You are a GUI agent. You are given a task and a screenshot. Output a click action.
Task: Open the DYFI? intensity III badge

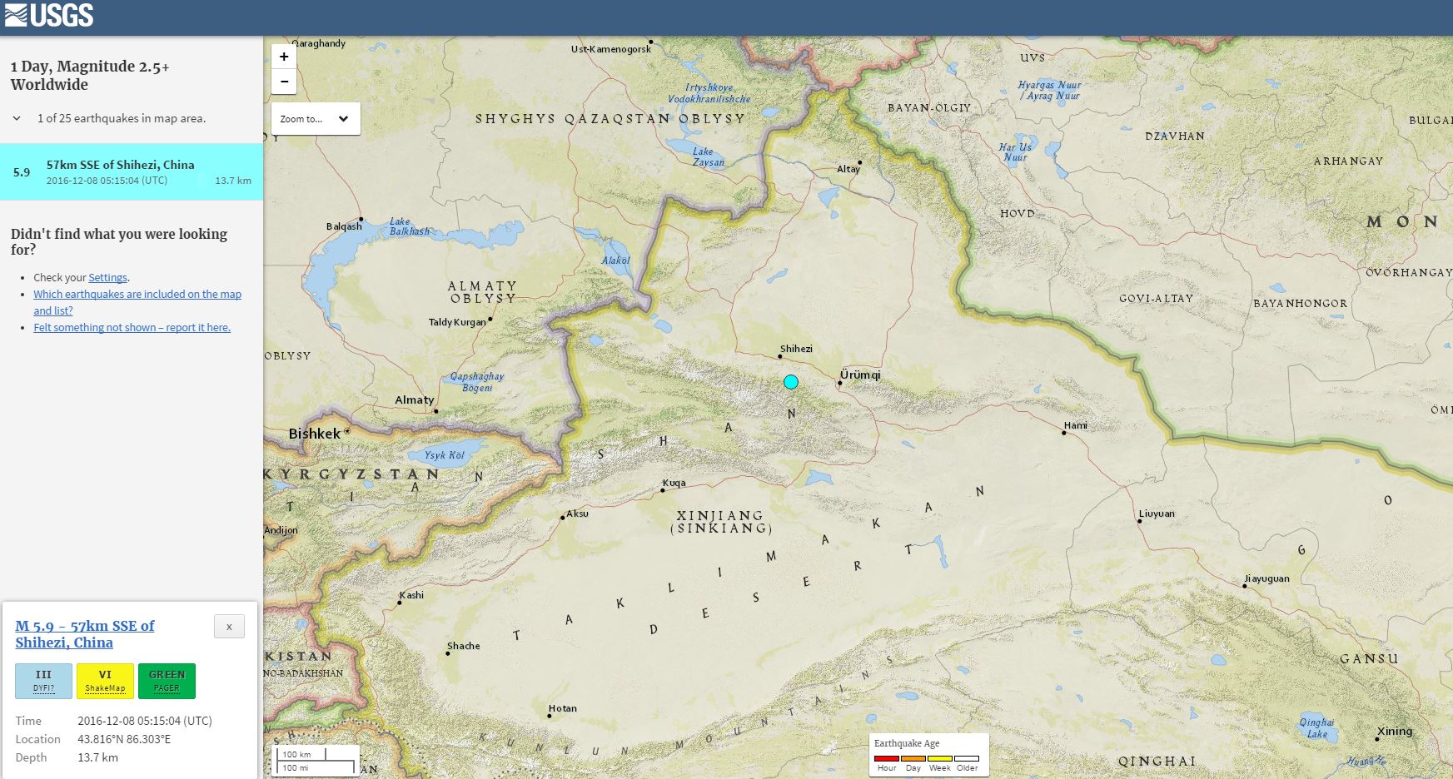click(43, 681)
